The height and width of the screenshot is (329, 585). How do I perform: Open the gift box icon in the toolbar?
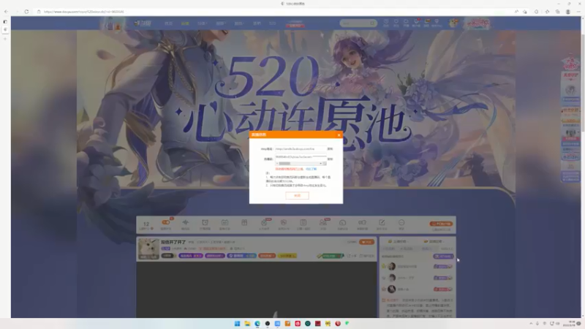pyautogui.click(x=244, y=223)
